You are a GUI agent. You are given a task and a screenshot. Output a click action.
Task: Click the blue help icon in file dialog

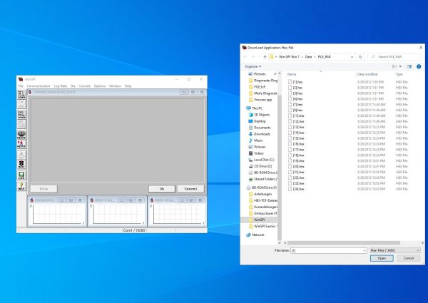(419, 66)
